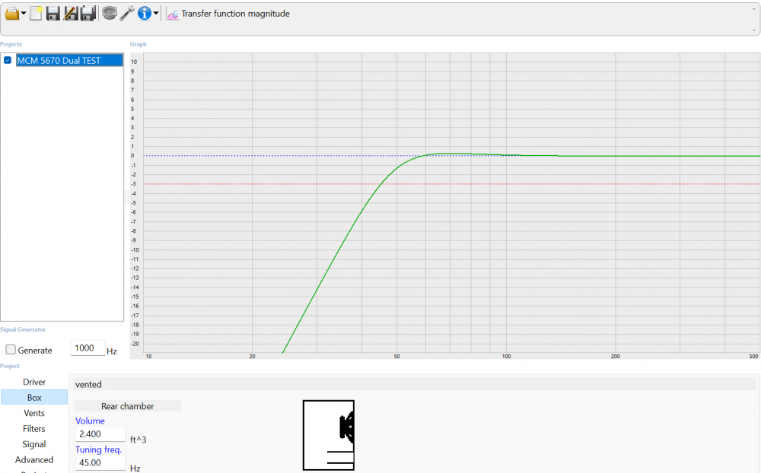
Task: Click the blue Tuning freq. label
Action: pos(98,449)
